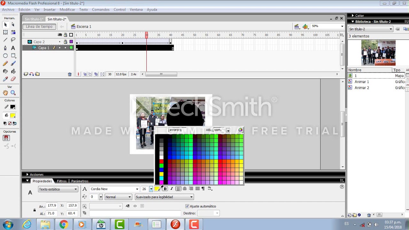Screen dimensions: 409x230
Task: Select the Eyedropper tool
Action: click(5, 79)
